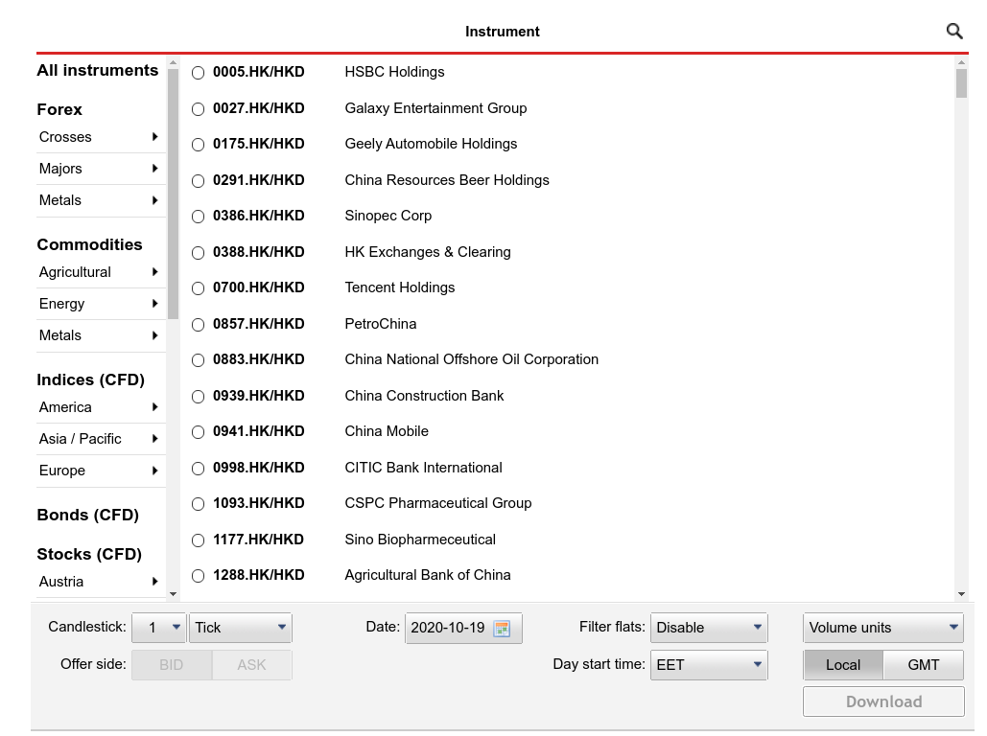Open the Filter flats dropdown
The width and height of the screenshot is (987, 736).
709,627
